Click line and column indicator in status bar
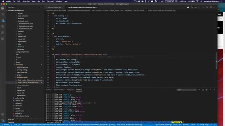Image resolution: width=225 pixels, height=126 pixels. point(177,125)
